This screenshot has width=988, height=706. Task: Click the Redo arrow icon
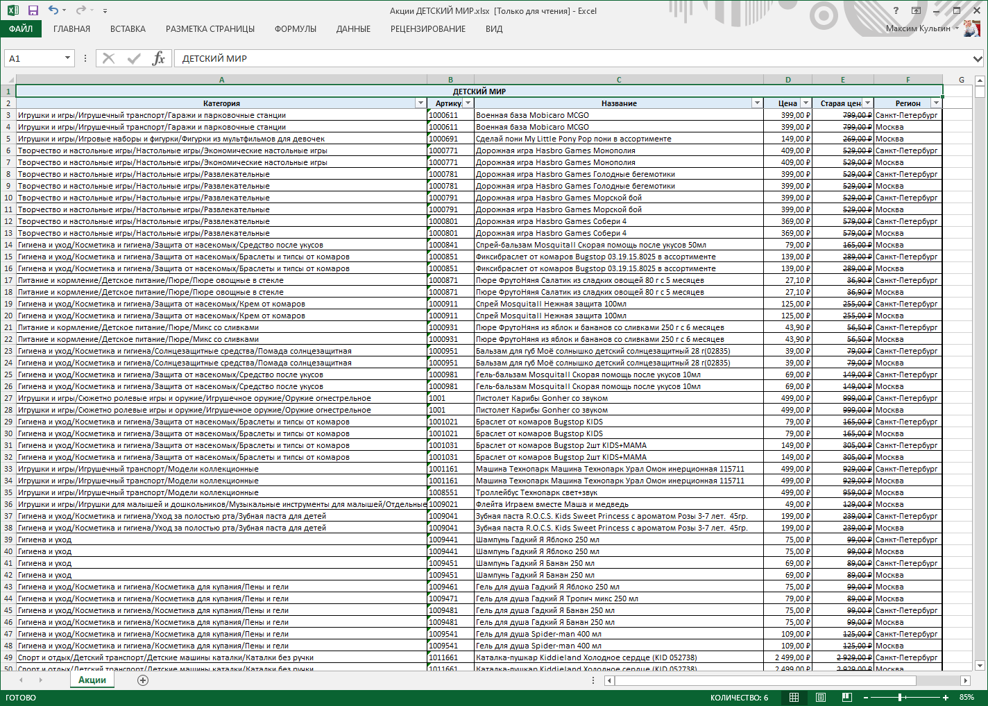pyautogui.click(x=80, y=10)
